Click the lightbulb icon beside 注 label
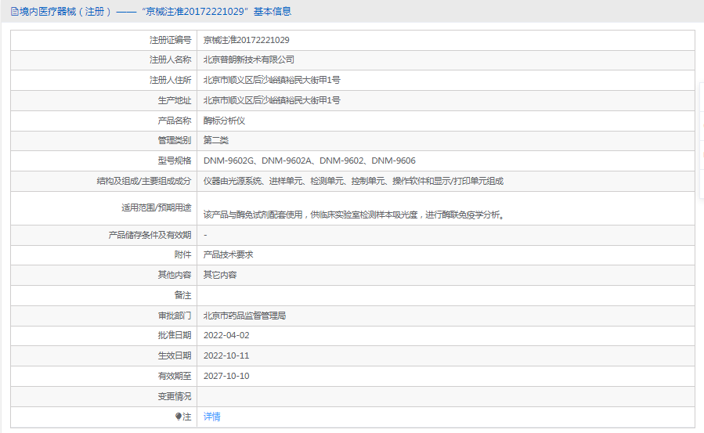704x433 pixels. pyautogui.click(x=179, y=417)
